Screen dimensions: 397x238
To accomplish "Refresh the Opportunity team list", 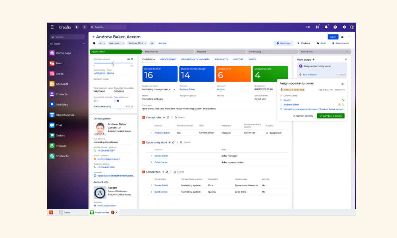I will coord(173,142).
